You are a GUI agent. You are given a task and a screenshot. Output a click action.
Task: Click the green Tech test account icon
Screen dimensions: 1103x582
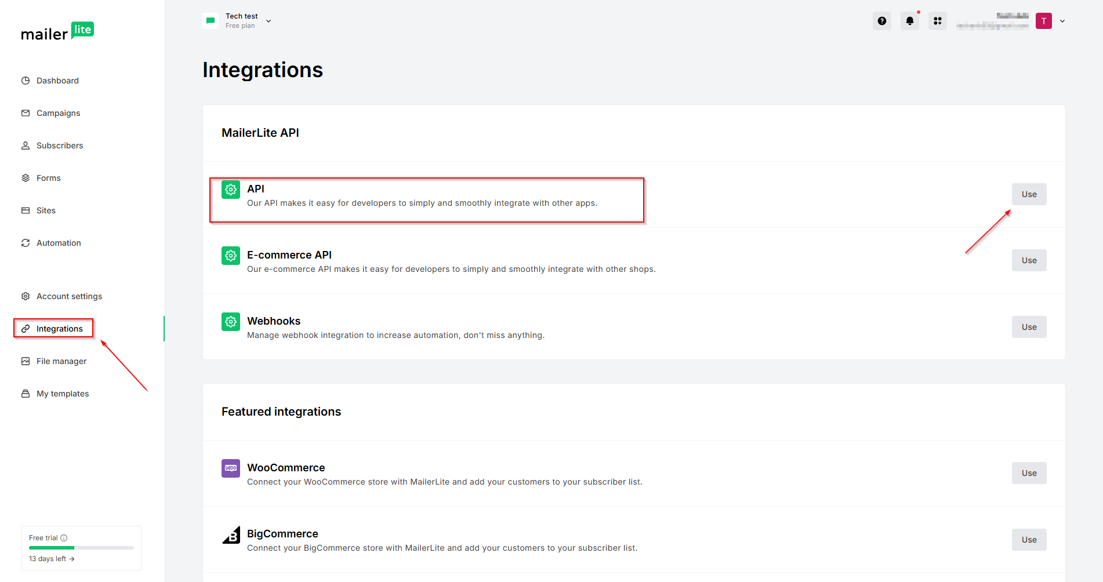click(x=211, y=21)
